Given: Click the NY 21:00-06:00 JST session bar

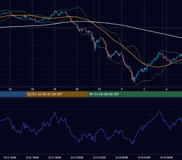Looking at the screenshot, I should click(135, 94).
